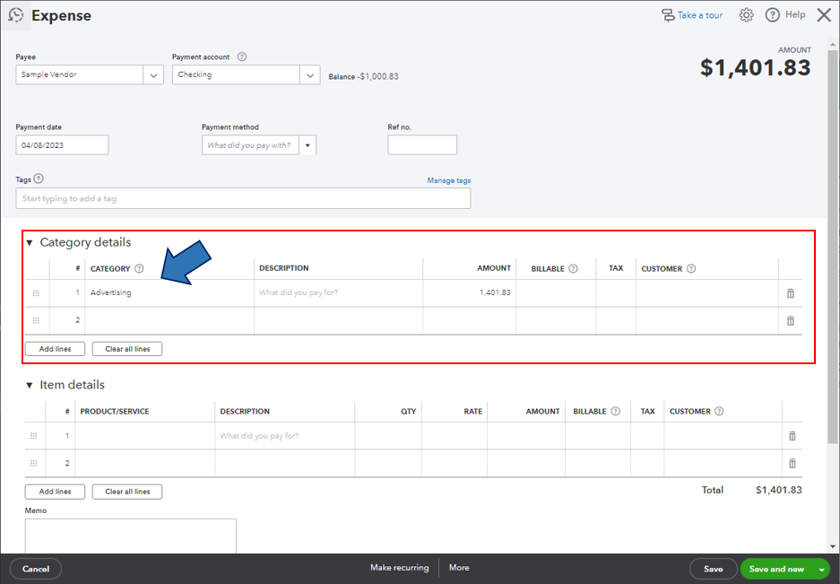Open the settings gear icon

[746, 15]
